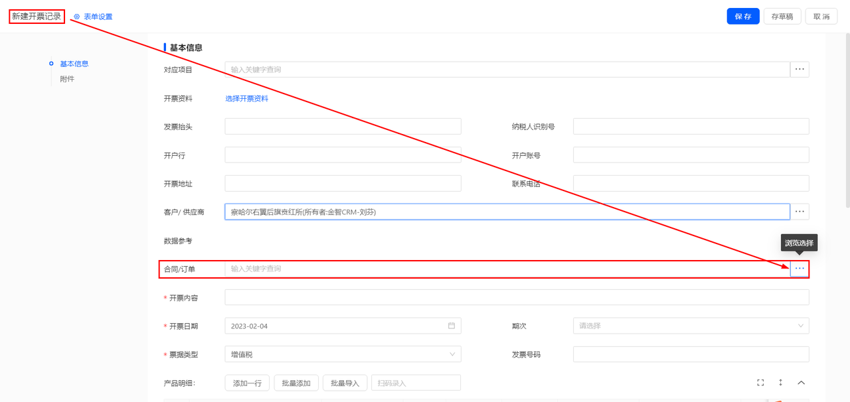Screen dimensions: 850x402
Task: Focus the 开户账号 input field
Action: coord(691,155)
